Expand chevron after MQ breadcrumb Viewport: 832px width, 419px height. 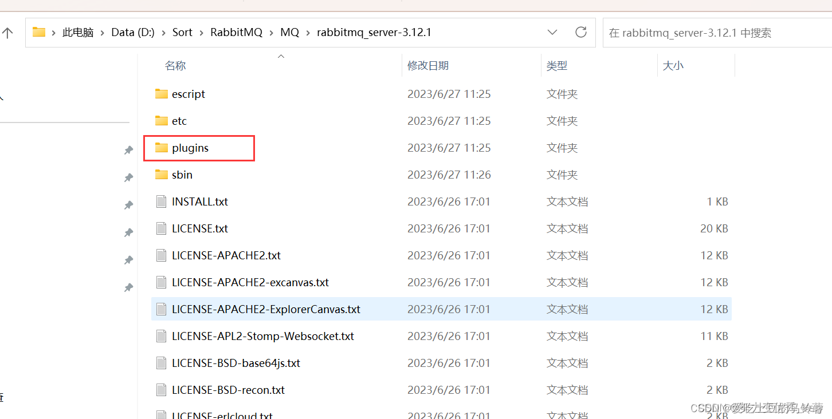[308, 33]
